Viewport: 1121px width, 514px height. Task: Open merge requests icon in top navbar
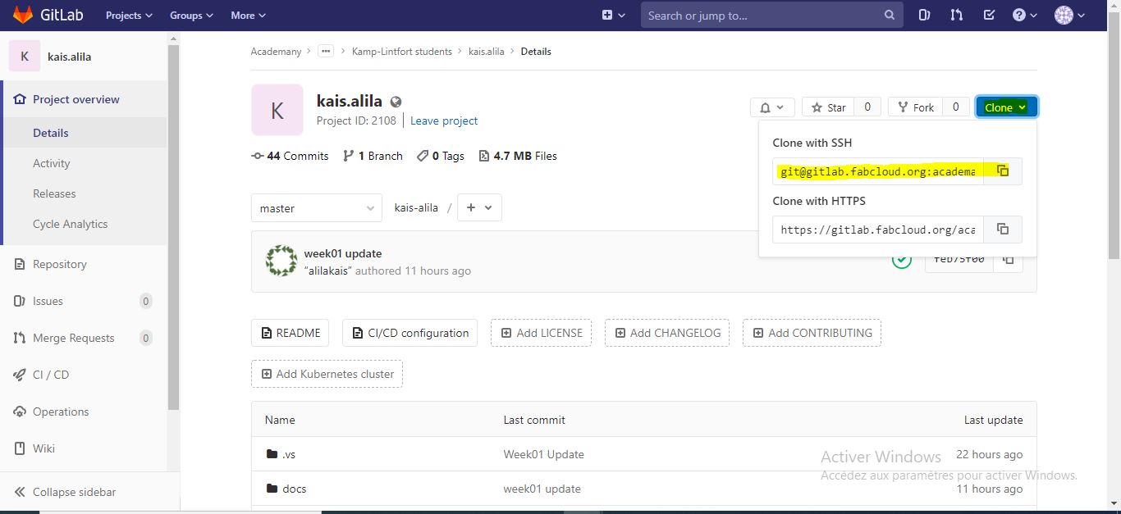(x=957, y=16)
